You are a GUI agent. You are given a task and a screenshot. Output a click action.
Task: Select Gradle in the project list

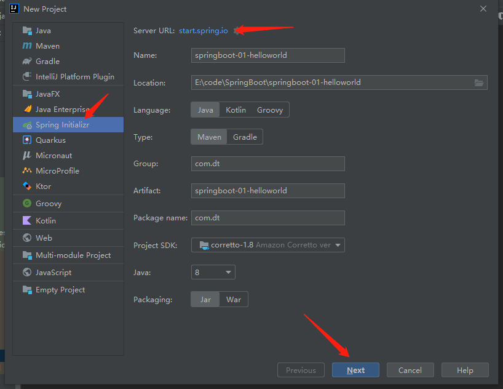tap(68, 62)
